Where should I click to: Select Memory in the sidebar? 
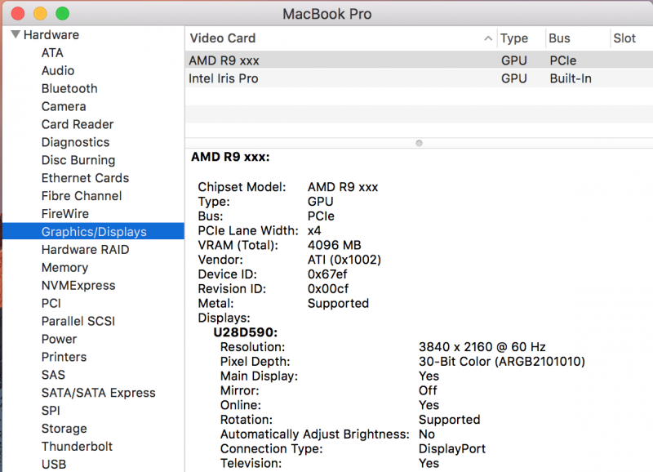point(65,268)
